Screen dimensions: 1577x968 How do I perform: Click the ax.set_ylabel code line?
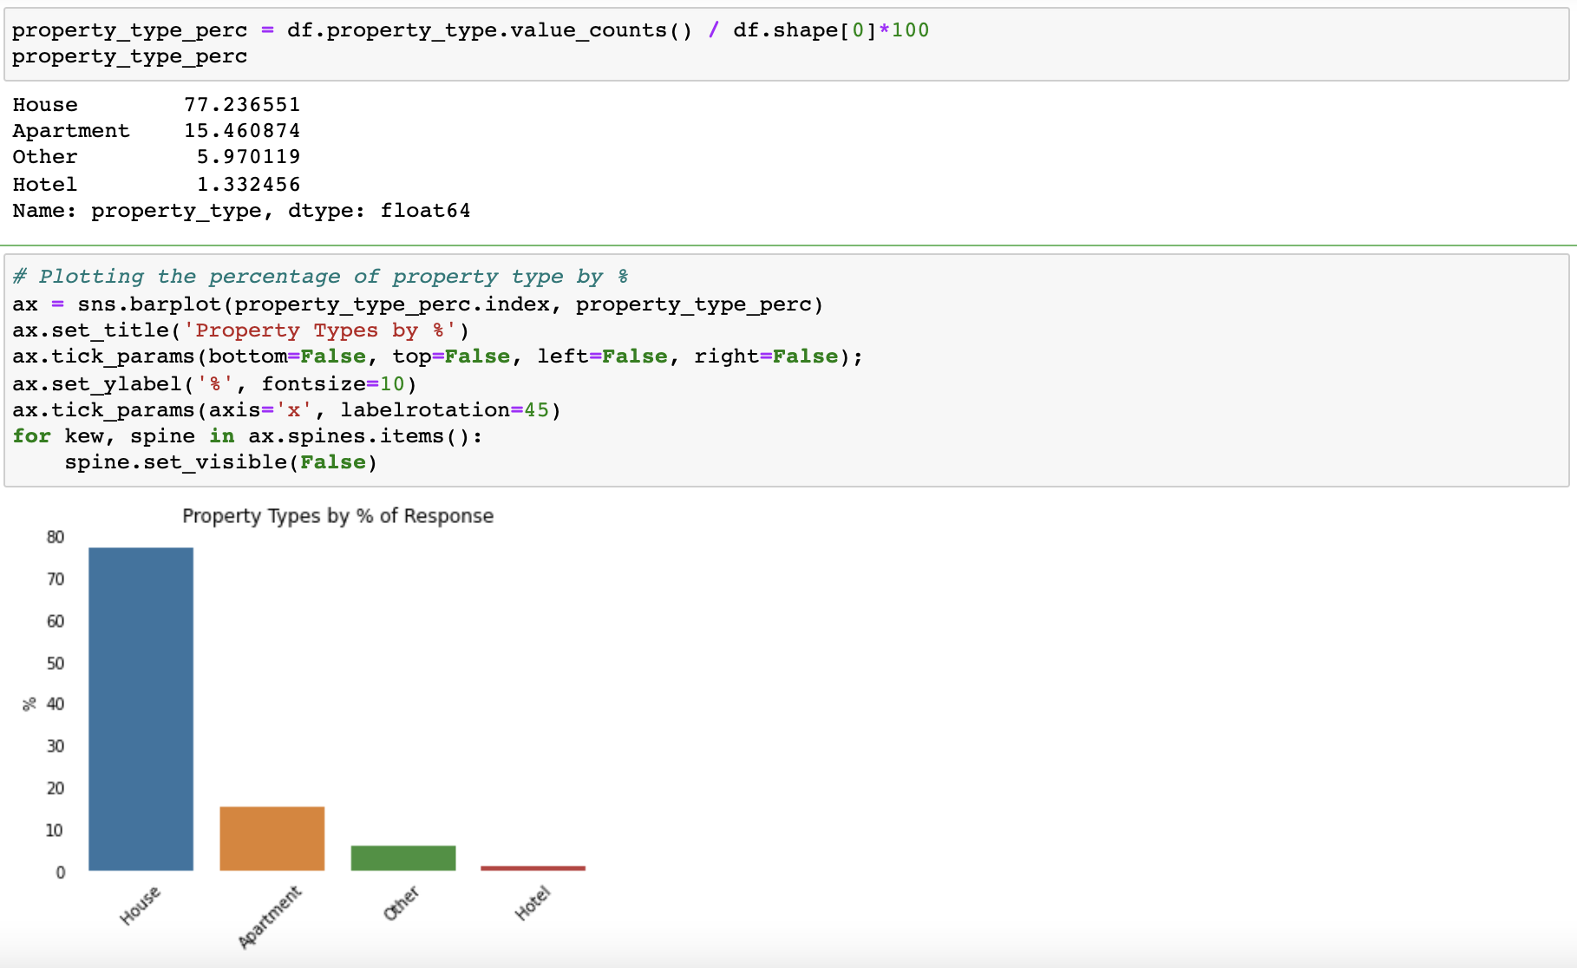(214, 384)
